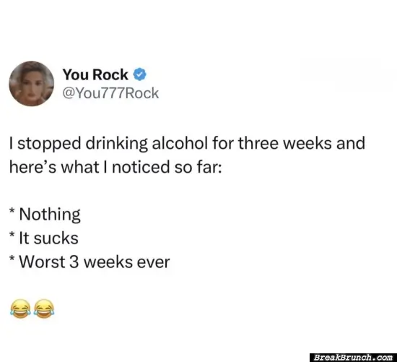This screenshot has height=362, width=397.
Task: Click the asterisk before Worst 3 weeks
Action: point(12,259)
